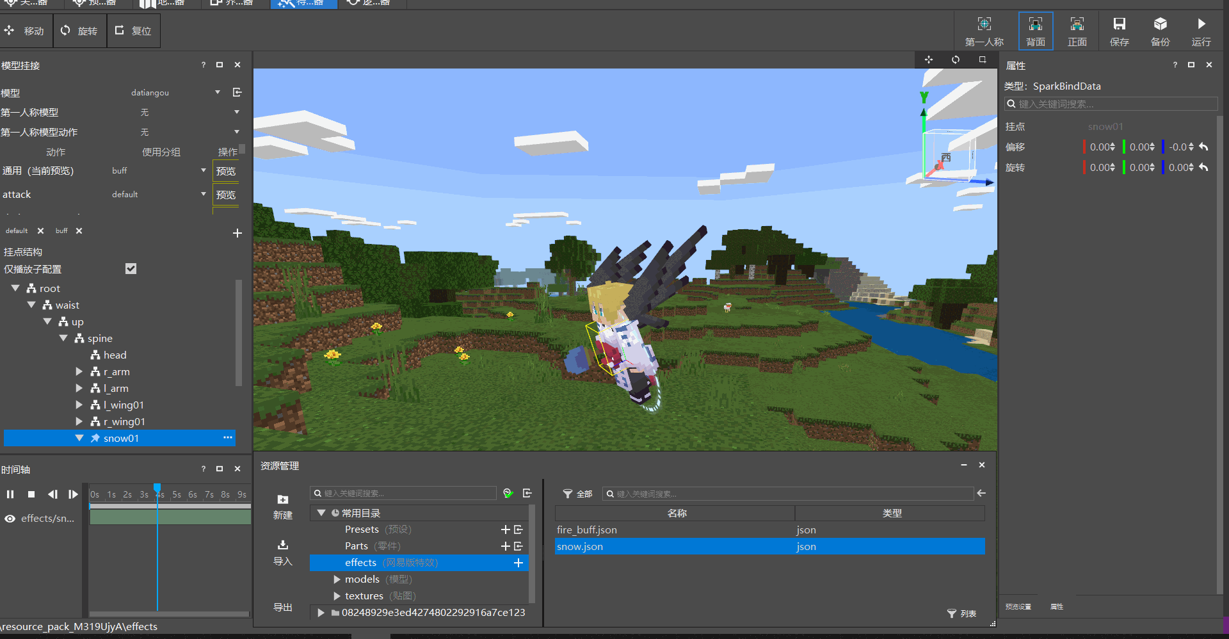
Task: Reset the 旋转 rotation values
Action: click(1203, 167)
